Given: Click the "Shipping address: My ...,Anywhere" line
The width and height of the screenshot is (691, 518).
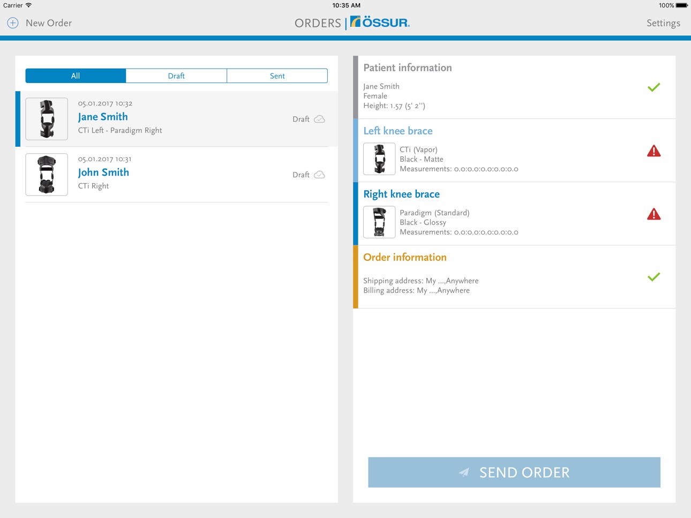Looking at the screenshot, I should [x=421, y=281].
